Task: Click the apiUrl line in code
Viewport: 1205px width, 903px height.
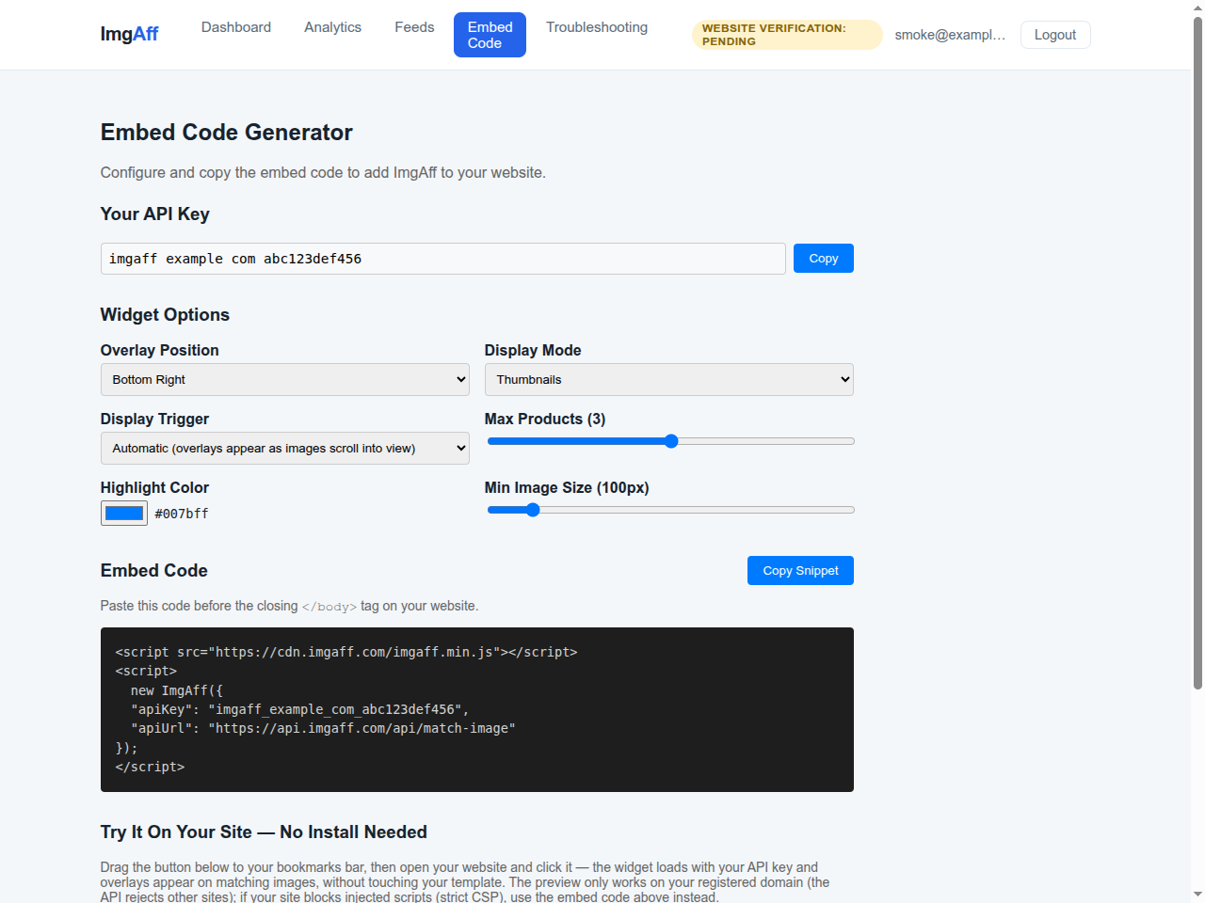Action: coord(323,728)
